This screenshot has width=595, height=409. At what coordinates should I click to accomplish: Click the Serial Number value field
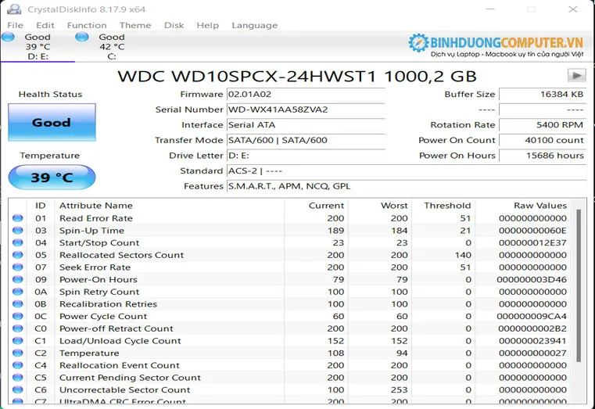click(305, 109)
